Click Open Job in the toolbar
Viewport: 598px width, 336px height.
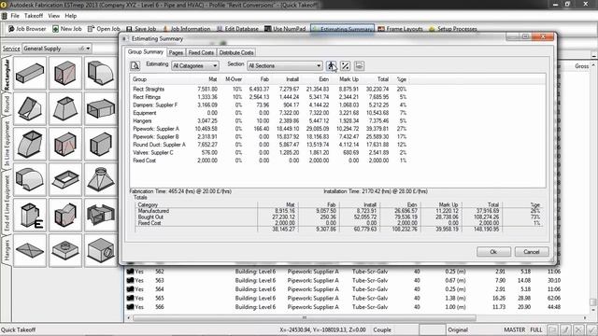pos(104,29)
